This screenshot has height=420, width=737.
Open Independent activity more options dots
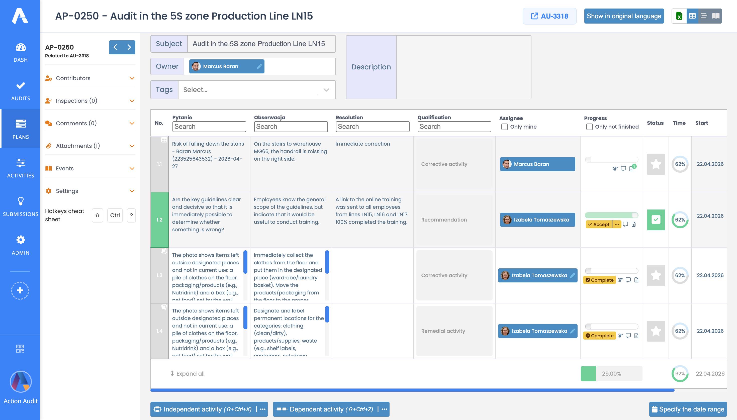(263, 409)
